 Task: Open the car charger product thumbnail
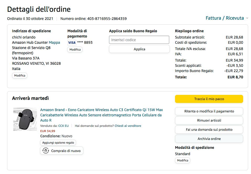[25, 119]
